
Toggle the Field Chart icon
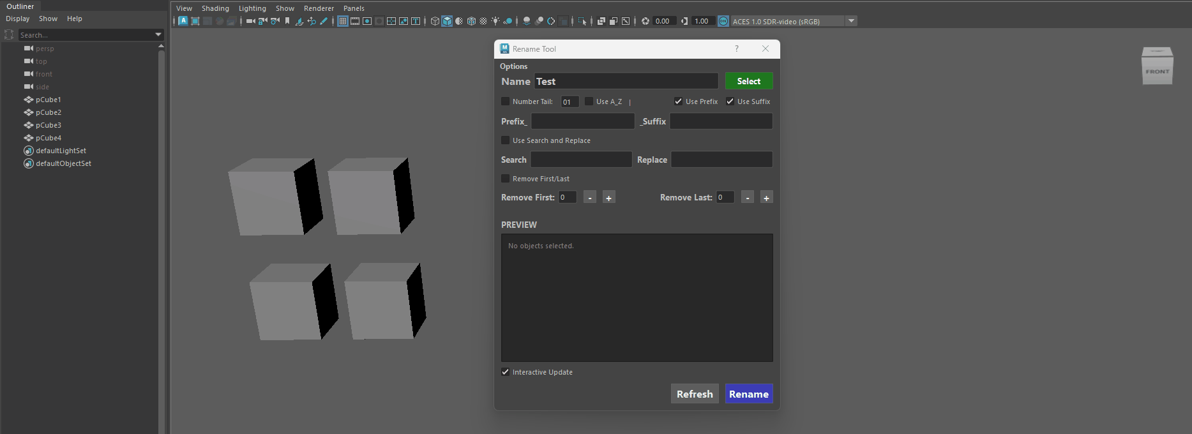point(391,21)
